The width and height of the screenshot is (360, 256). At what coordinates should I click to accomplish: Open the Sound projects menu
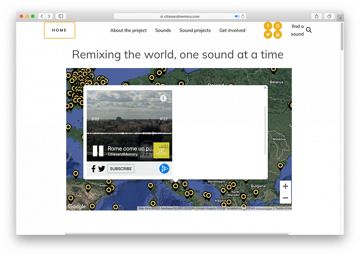[x=195, y=30]
